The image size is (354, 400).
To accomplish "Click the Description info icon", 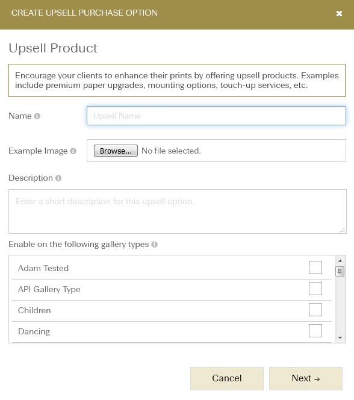I will pos(58,178).
